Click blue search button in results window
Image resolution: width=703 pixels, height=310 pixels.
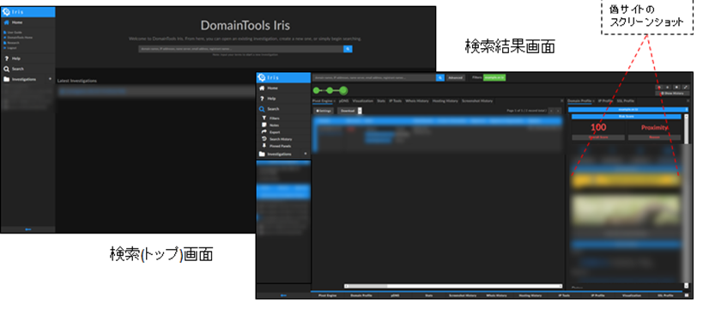pos(440,77)
